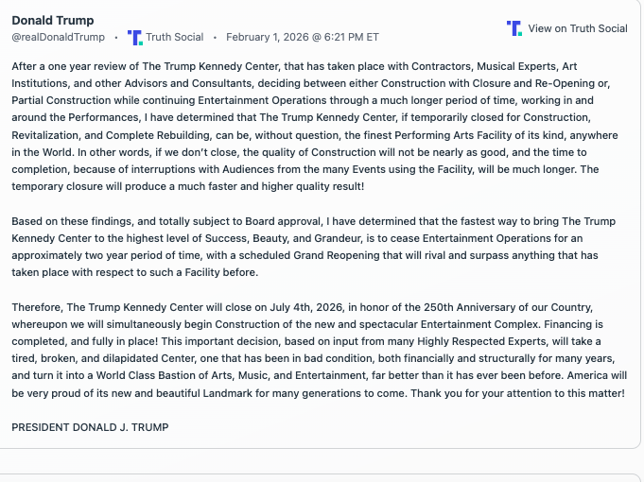The width and height of the screenshot is (644, 482).
Task: Click the Truth Social source label
Action: coord(175,38)
